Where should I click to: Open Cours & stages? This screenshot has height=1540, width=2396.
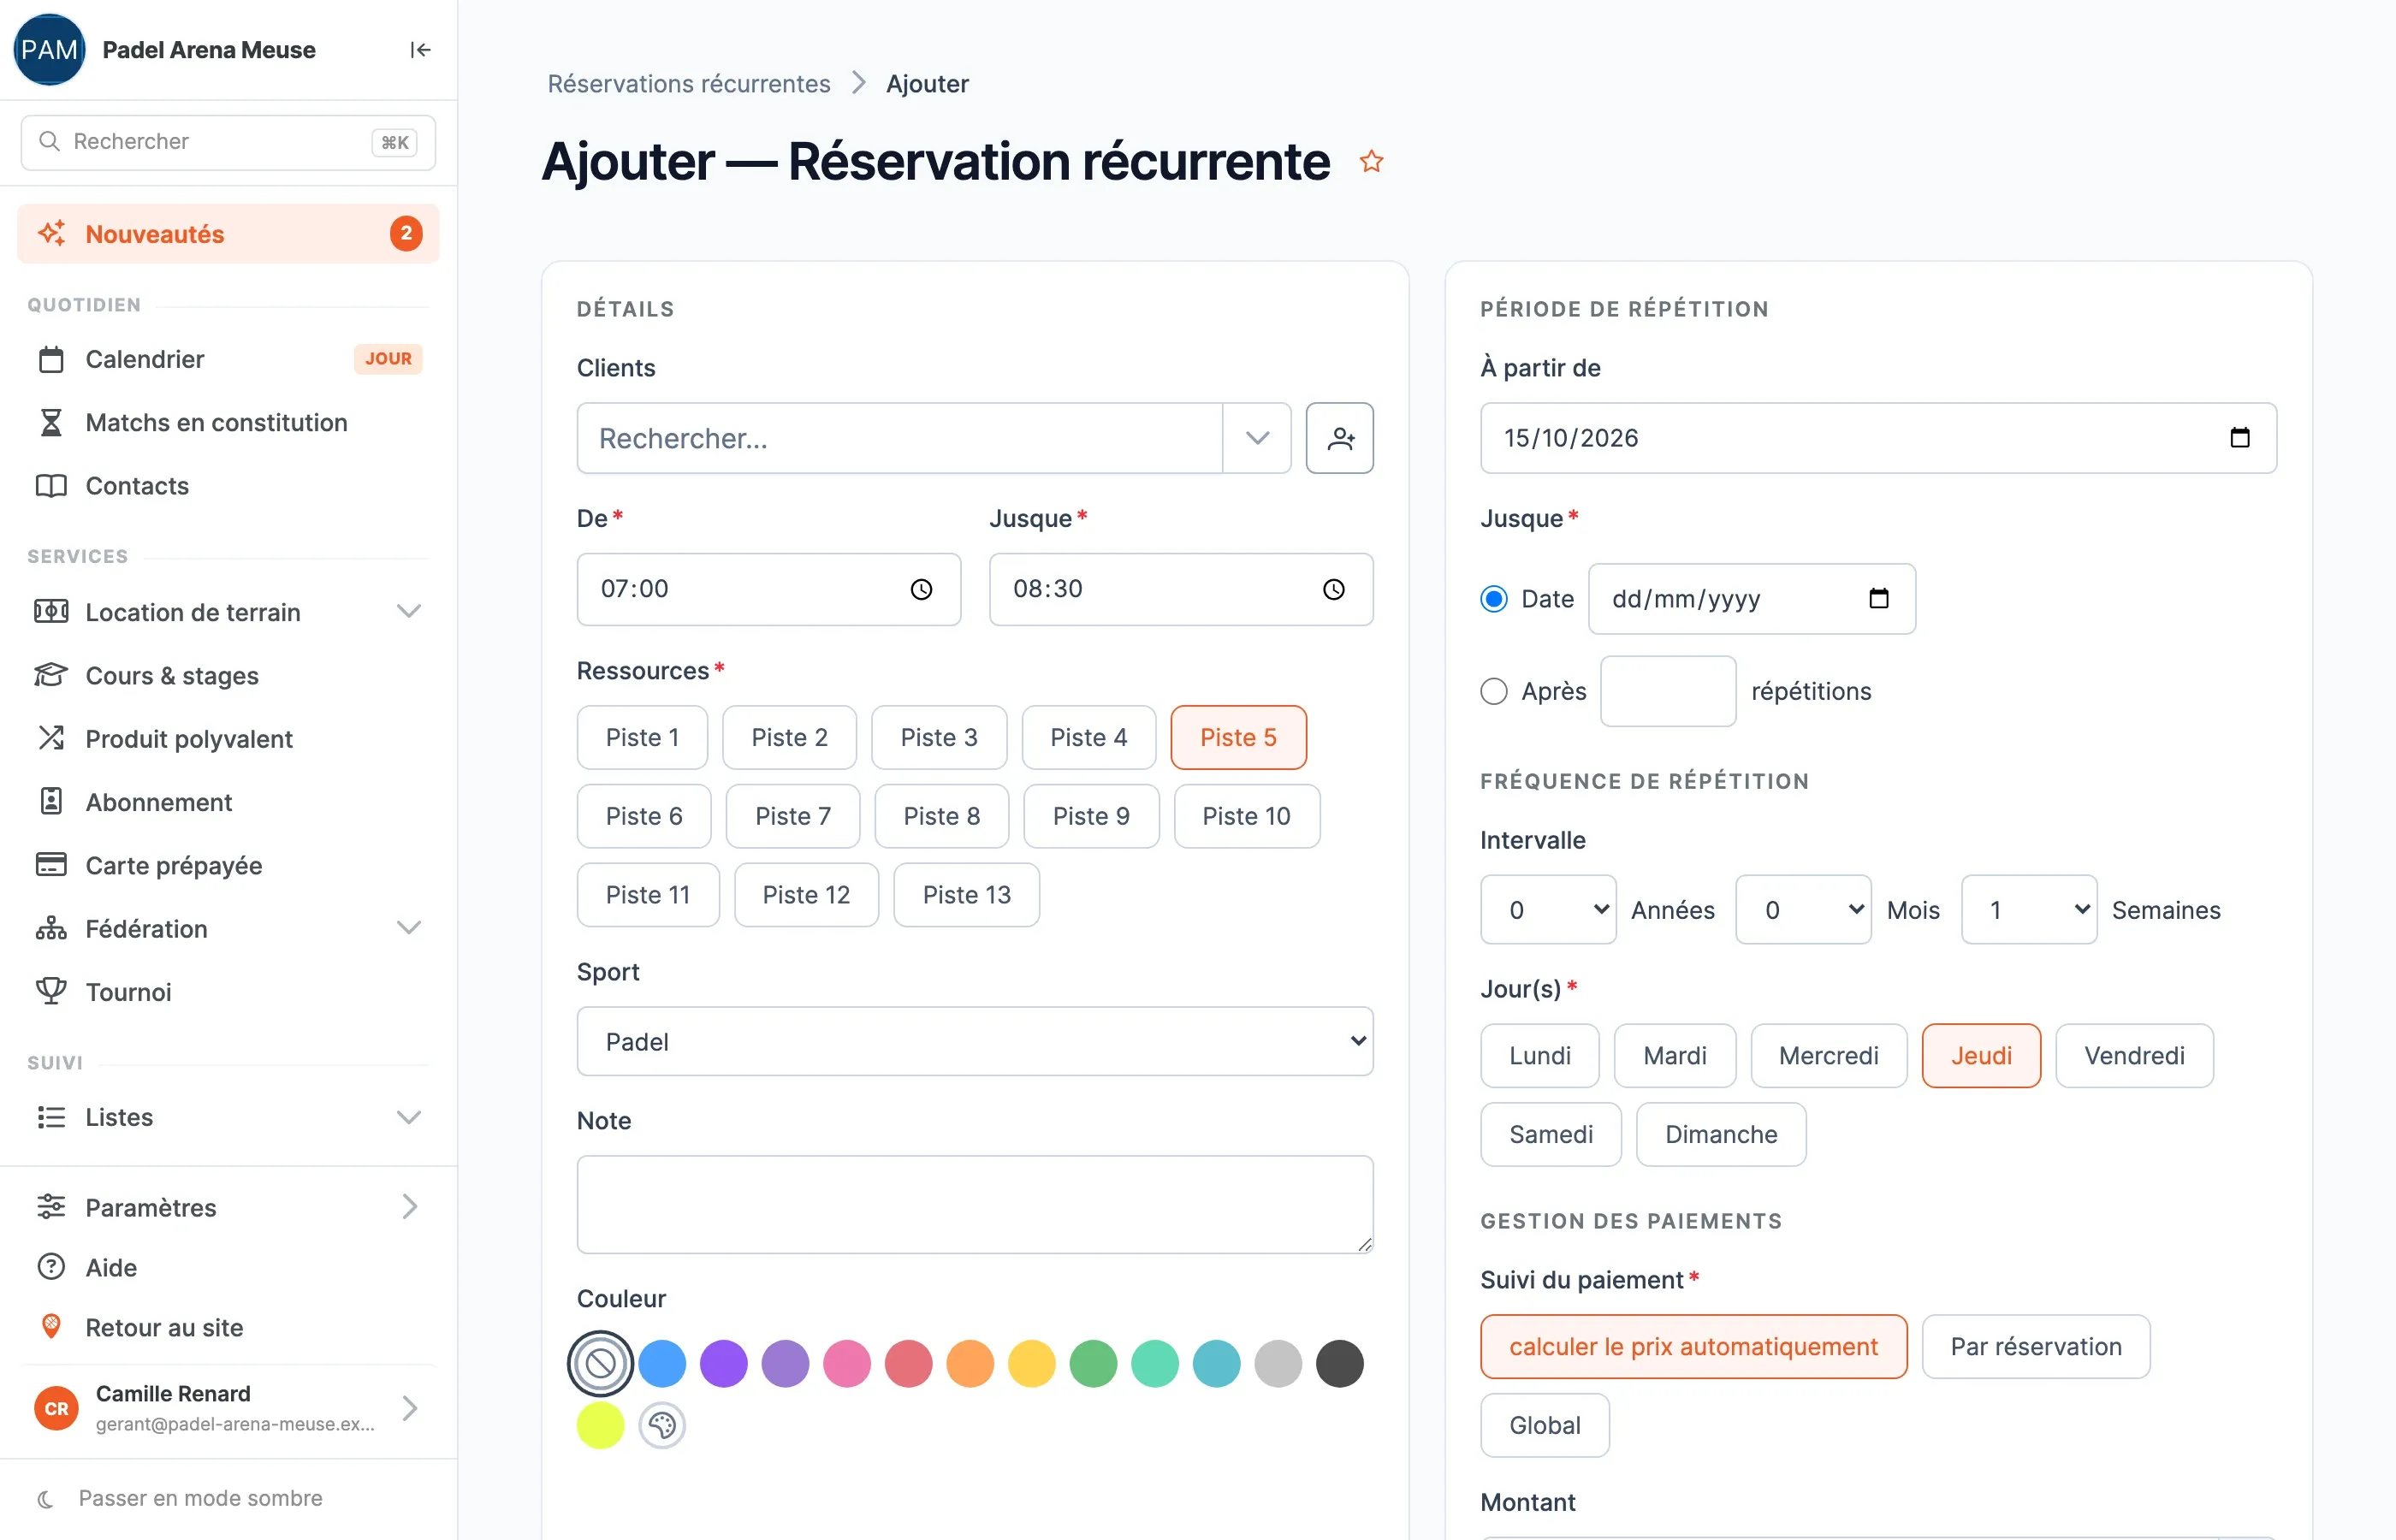pos(228,675)
